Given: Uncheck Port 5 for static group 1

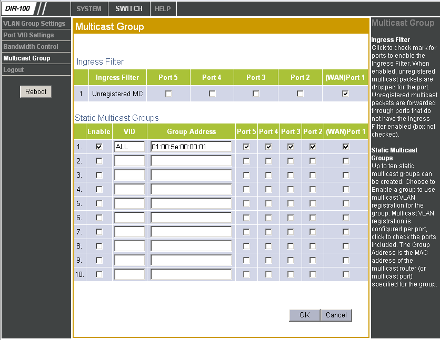Looking at the screenshot, I should [246, 147].
